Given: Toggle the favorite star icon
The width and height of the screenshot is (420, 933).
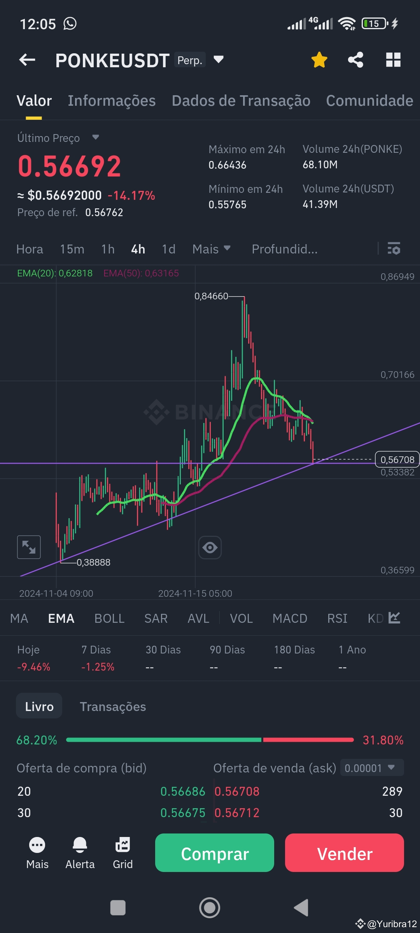Looking at the screenshot, I should coord(319,60).
